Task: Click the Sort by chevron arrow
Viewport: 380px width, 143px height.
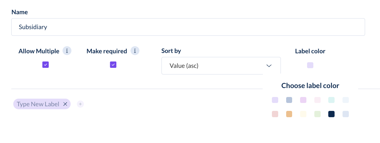Action: (269, 66)
